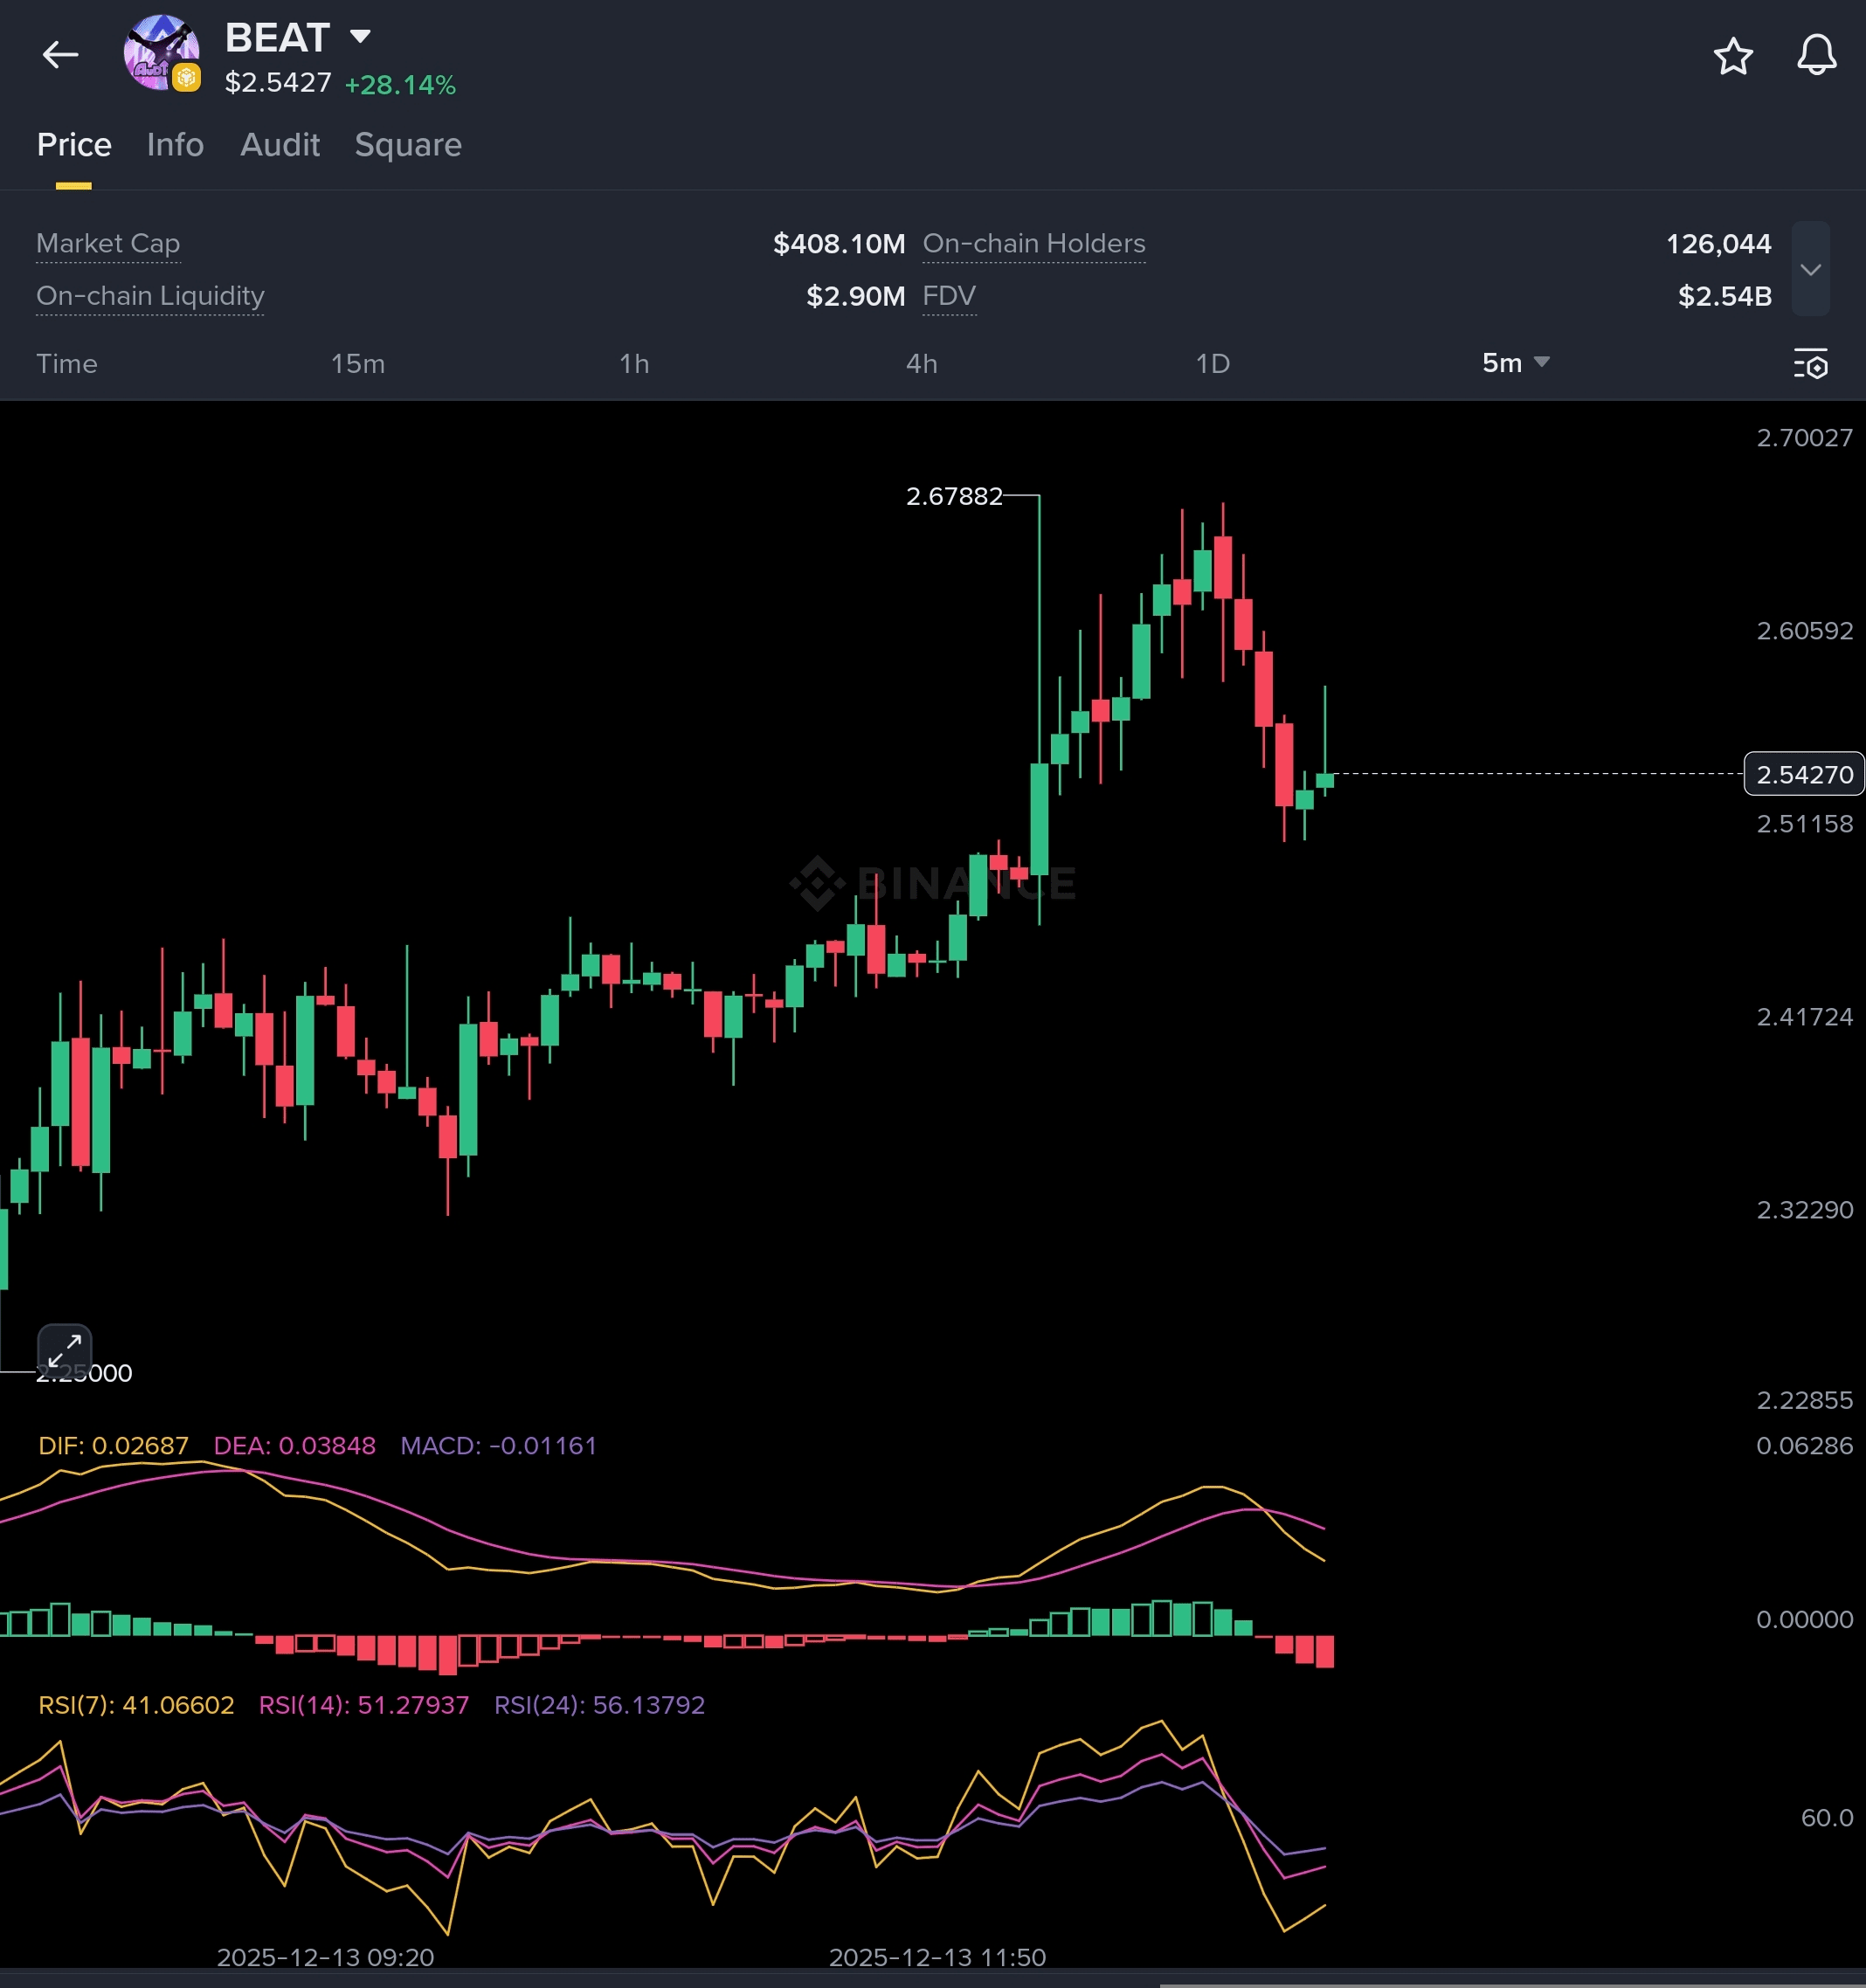Expand market stats chevron
This screenshot has height=1988, width=1866.
1810,269
